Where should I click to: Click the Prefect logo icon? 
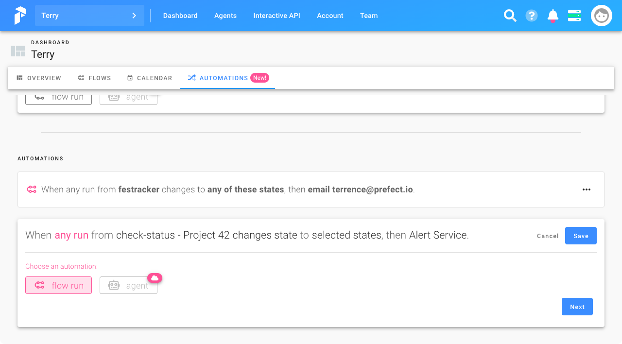[x=20, y=16]
